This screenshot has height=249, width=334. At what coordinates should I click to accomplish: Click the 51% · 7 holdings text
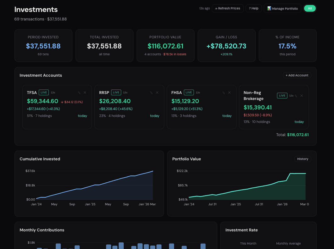(x=39, y=116)
